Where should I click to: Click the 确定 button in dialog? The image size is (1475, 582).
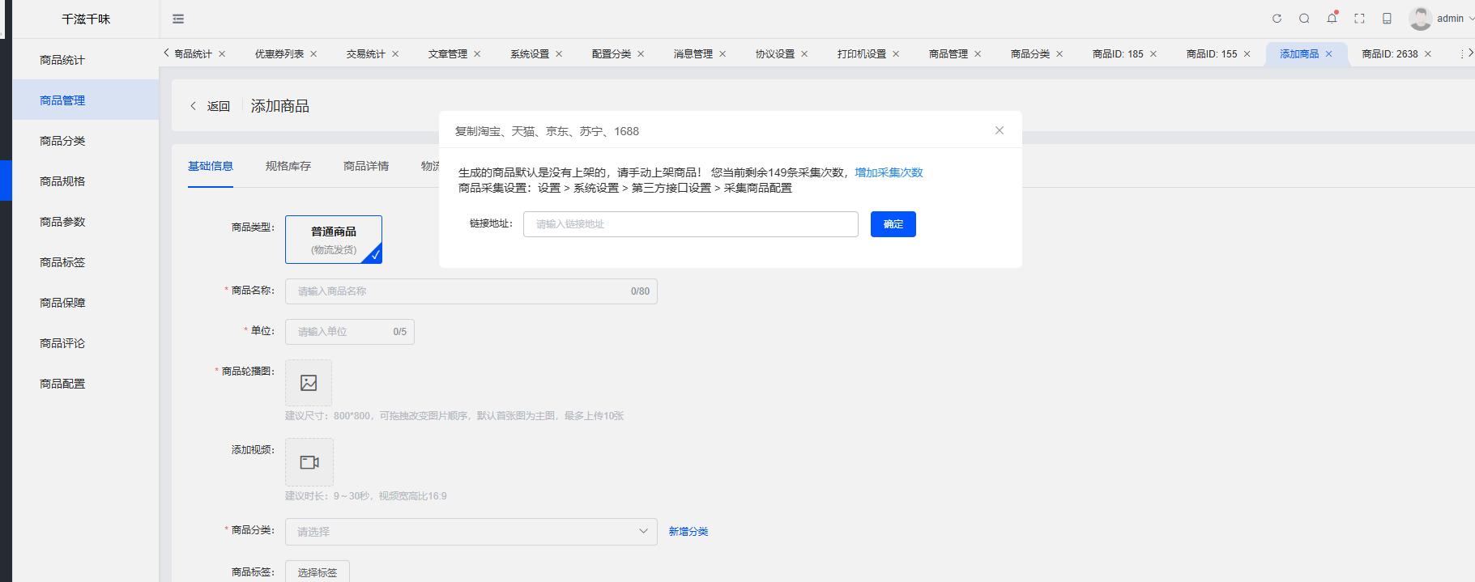[893, 224]
